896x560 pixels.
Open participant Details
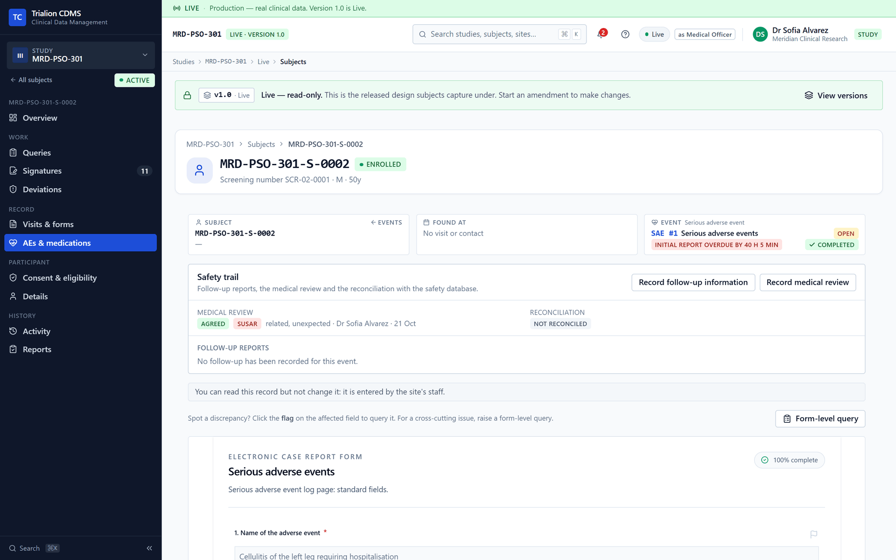tap(81, 296)
